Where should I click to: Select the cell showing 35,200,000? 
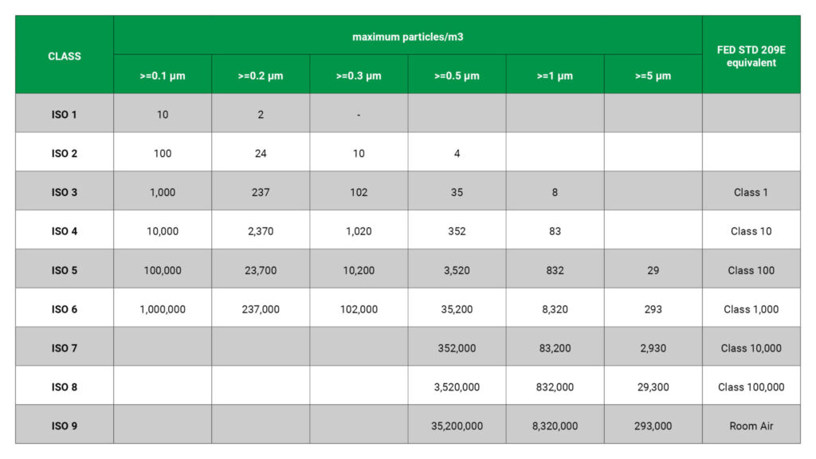pos(457,425)
